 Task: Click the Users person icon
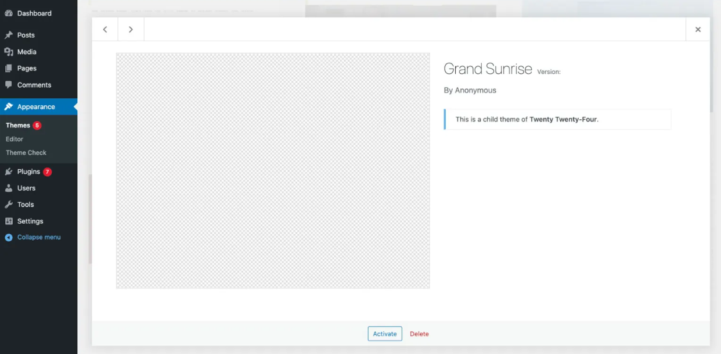pos(9,188)
